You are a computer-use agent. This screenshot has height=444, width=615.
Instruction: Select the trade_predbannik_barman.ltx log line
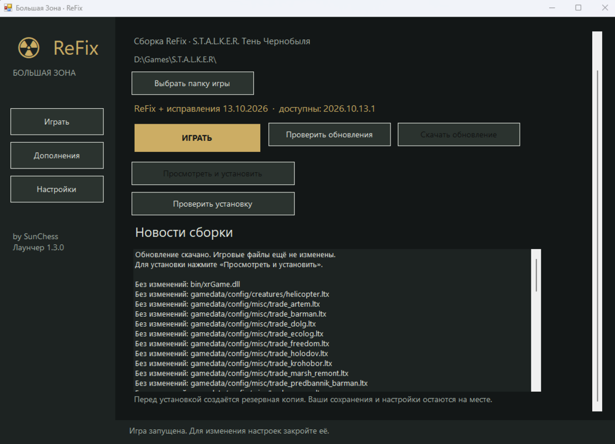pyautogui.click(x=252, y=383)
